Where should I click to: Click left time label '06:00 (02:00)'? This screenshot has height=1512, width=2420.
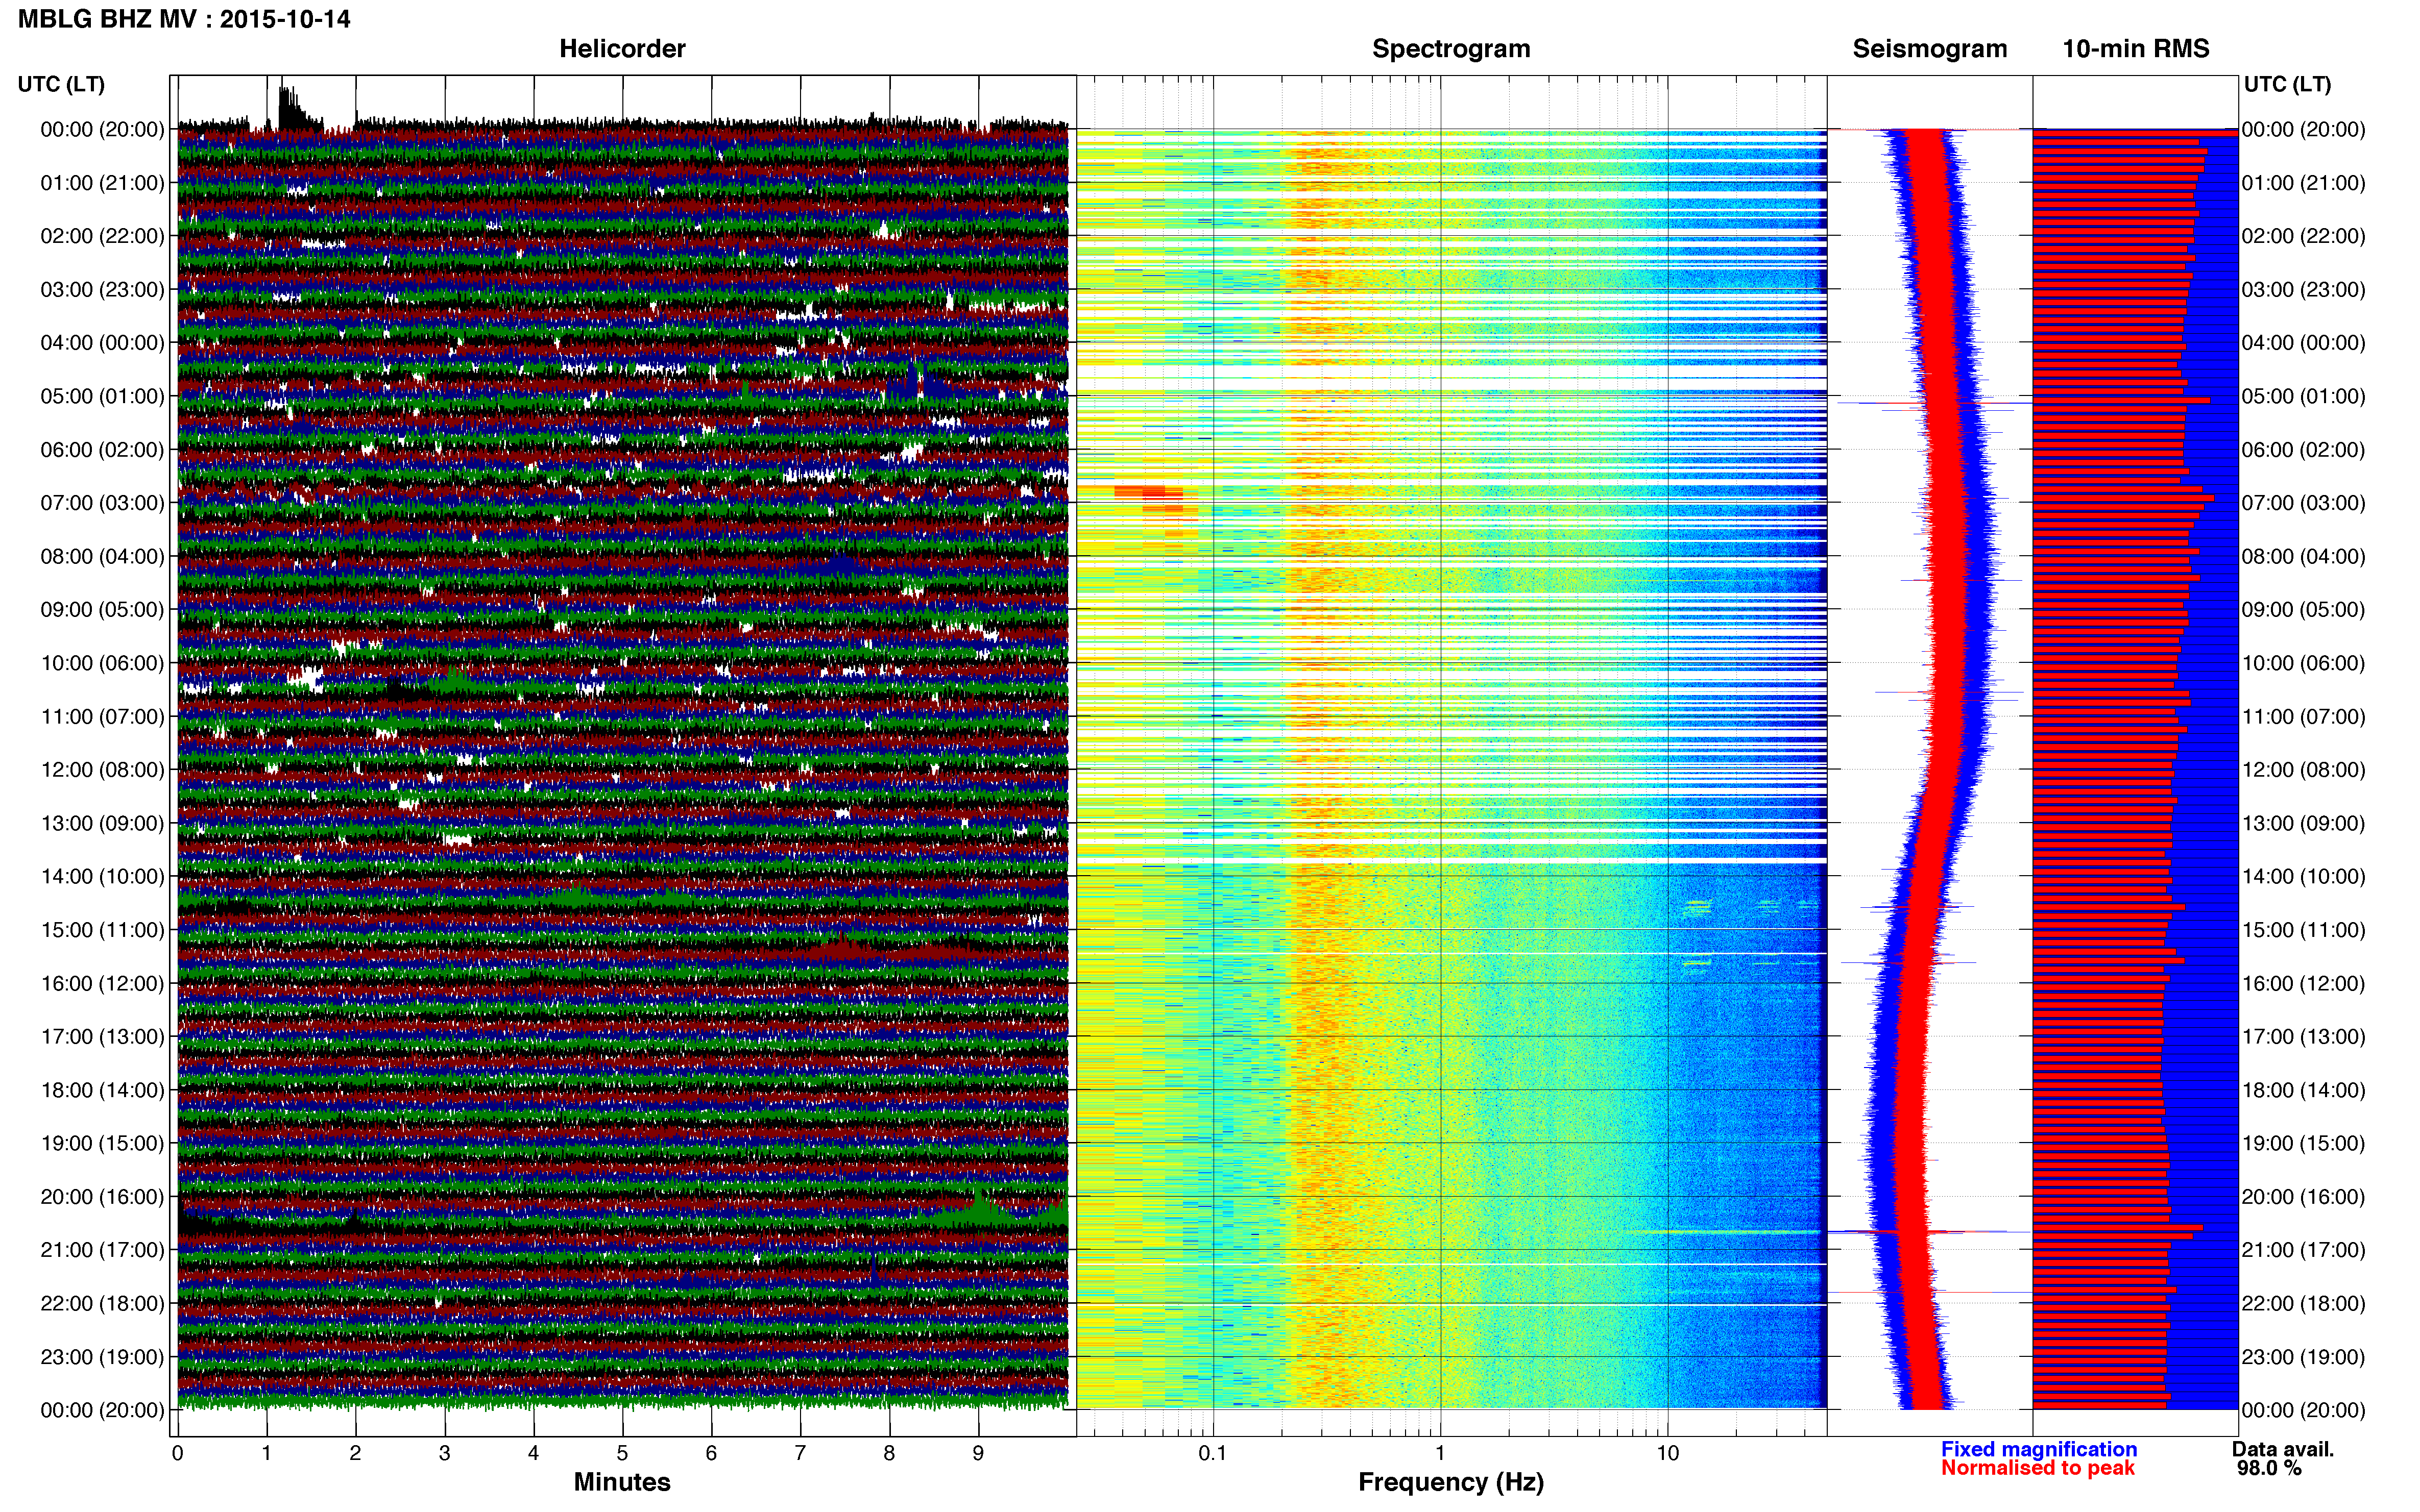[x=102, y=450]
